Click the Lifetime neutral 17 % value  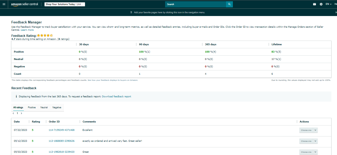[x=276, y=59]
